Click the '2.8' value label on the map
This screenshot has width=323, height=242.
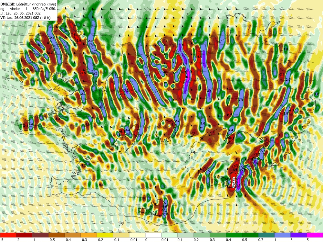coord(286,114)
